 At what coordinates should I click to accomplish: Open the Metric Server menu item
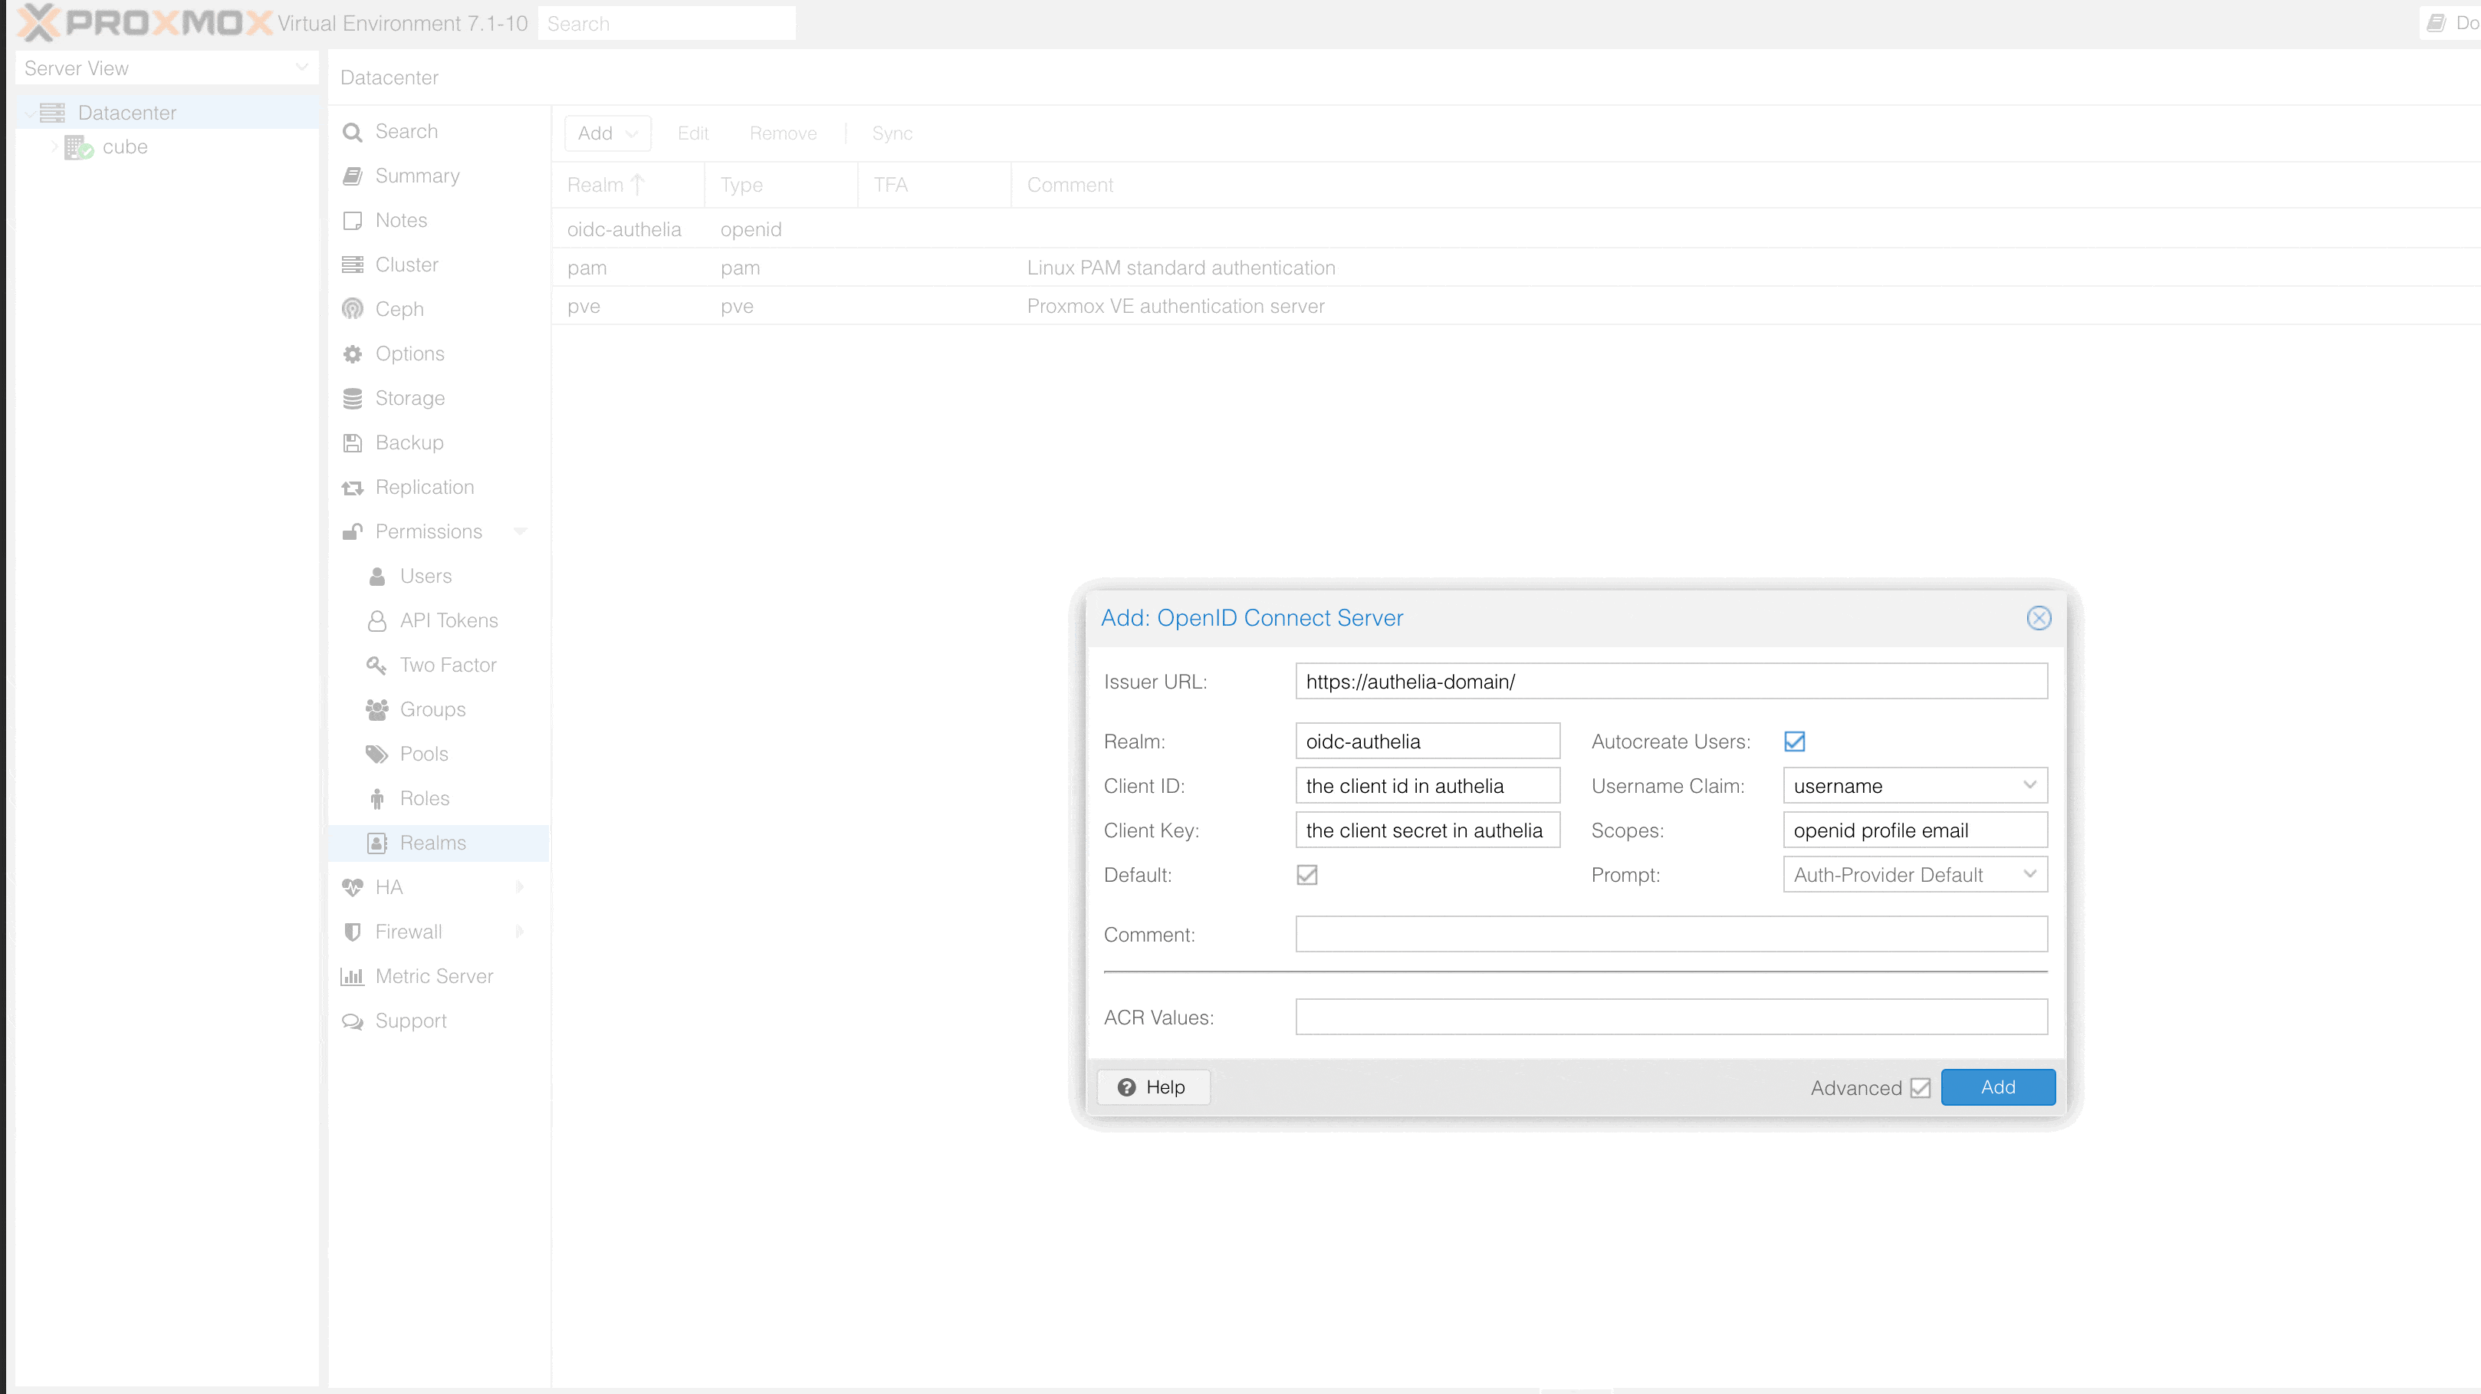click(x=439, y=976)
